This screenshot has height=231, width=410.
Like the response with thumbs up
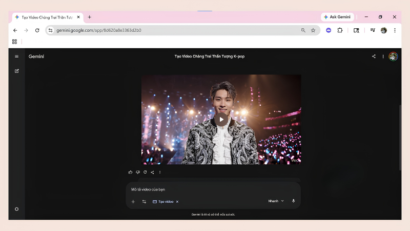[130, 172]
